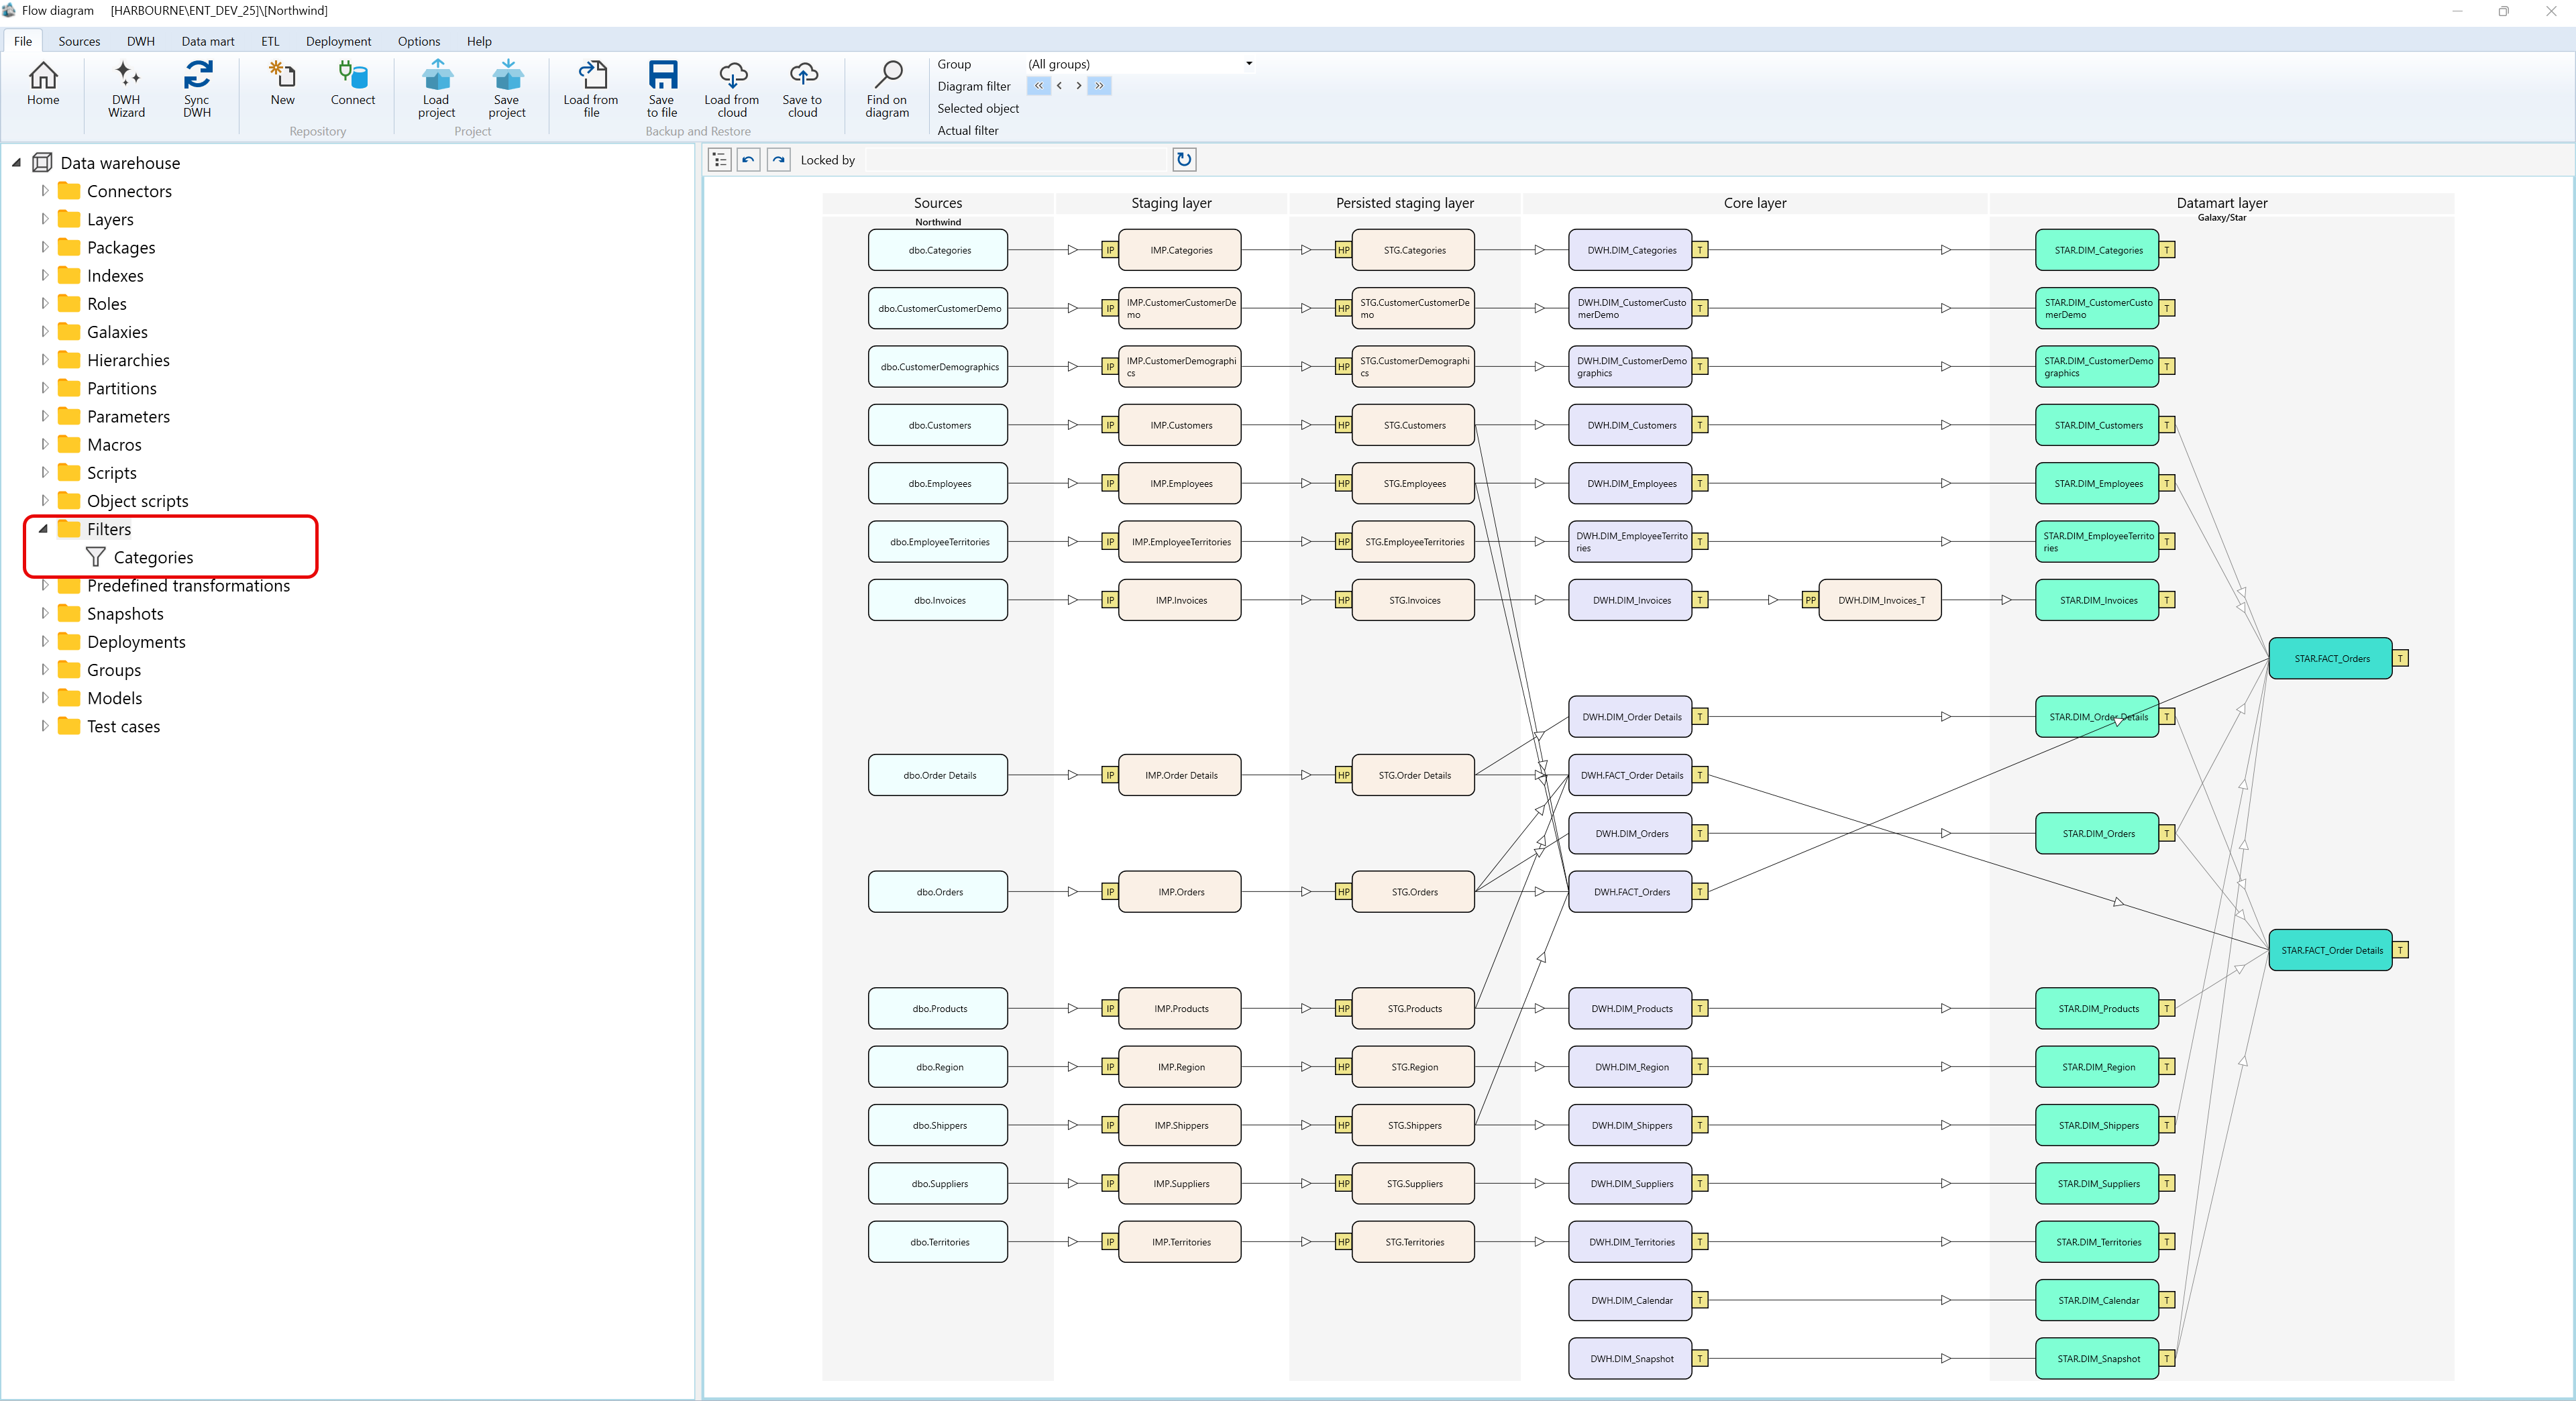Switch to the DWH tab
2576x1401 pixels.
tap(141, 41)
